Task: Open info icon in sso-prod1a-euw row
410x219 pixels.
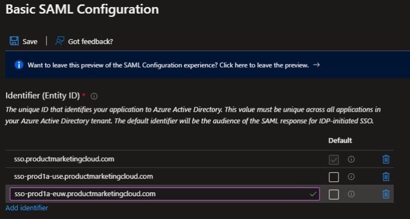Action: tap(351, 194)
